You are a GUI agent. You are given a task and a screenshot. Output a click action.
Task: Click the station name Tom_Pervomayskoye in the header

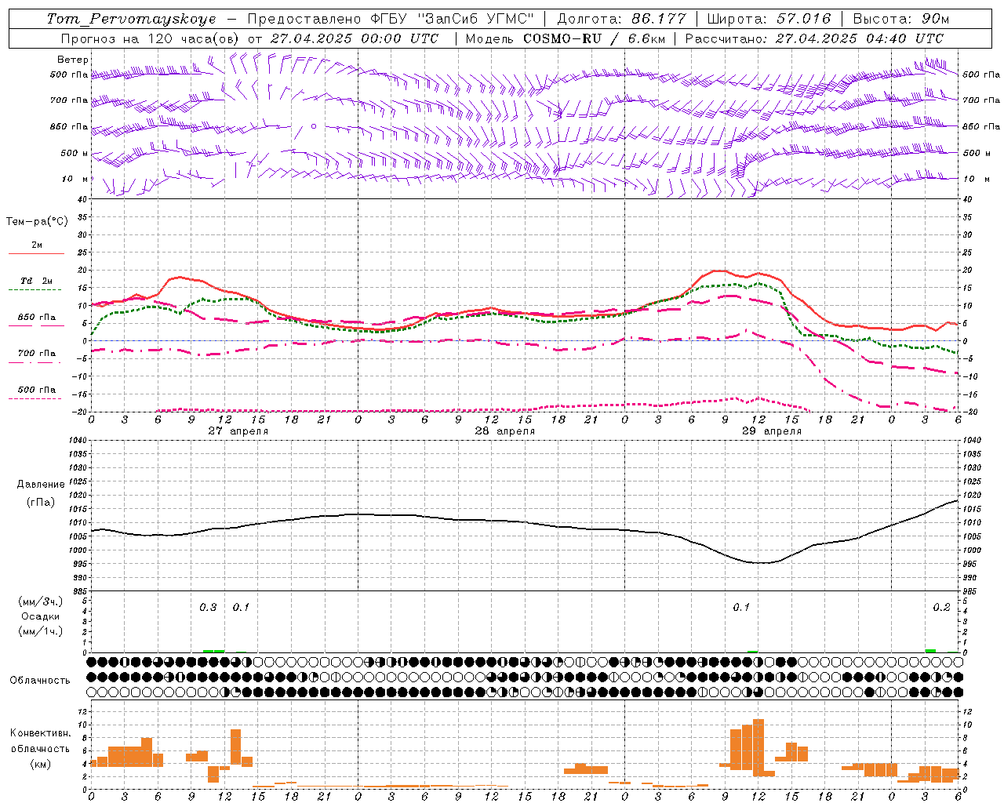pyautogui.click(x=131, y=19)
